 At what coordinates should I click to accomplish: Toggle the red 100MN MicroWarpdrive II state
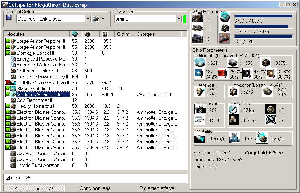coord(8,82)
